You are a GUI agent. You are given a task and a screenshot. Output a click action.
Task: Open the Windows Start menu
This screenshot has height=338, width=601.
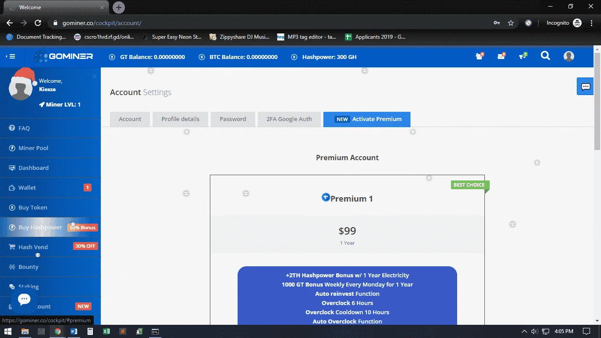8,331
